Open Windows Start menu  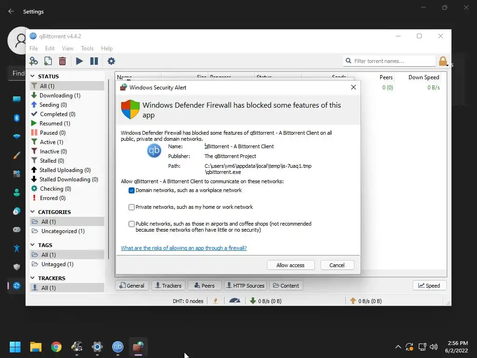[x=15, y=347]
